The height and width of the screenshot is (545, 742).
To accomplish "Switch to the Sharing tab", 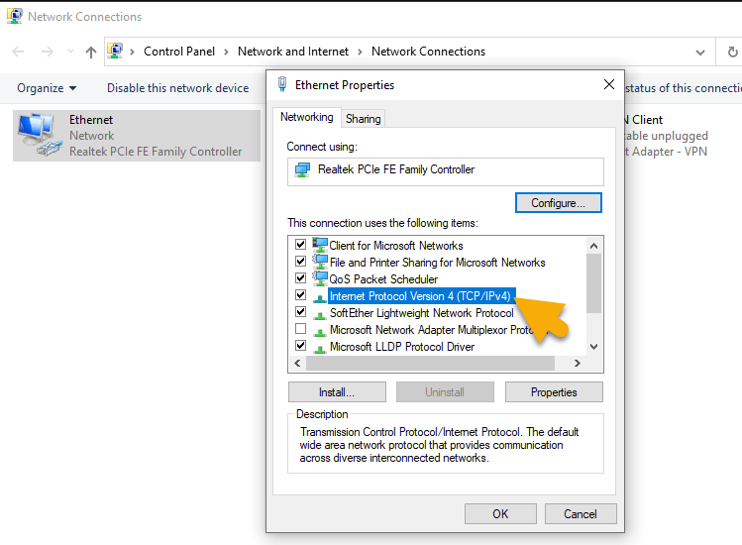I will pyautogui.click(x=363, y=119).
